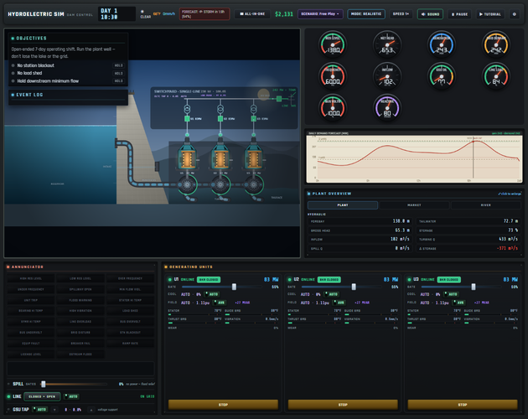Click the orange Grid Demand gauge
Image resolution: width=528 pixels, height=419 pixels.
coord(496,44)
